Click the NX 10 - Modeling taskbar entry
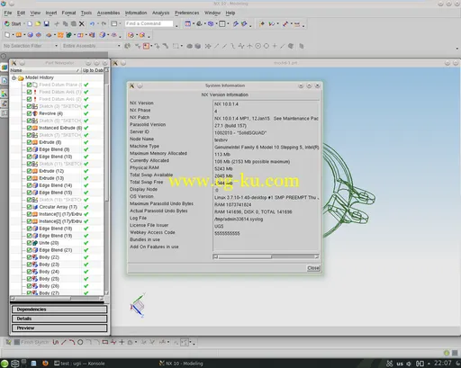The width and height of the screenshot is (461, 368). tap(181, 364)
